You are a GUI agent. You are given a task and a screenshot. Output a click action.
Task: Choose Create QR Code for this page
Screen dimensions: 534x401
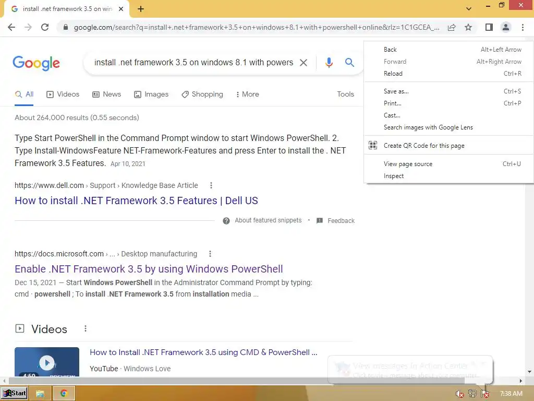pos(448,146)
